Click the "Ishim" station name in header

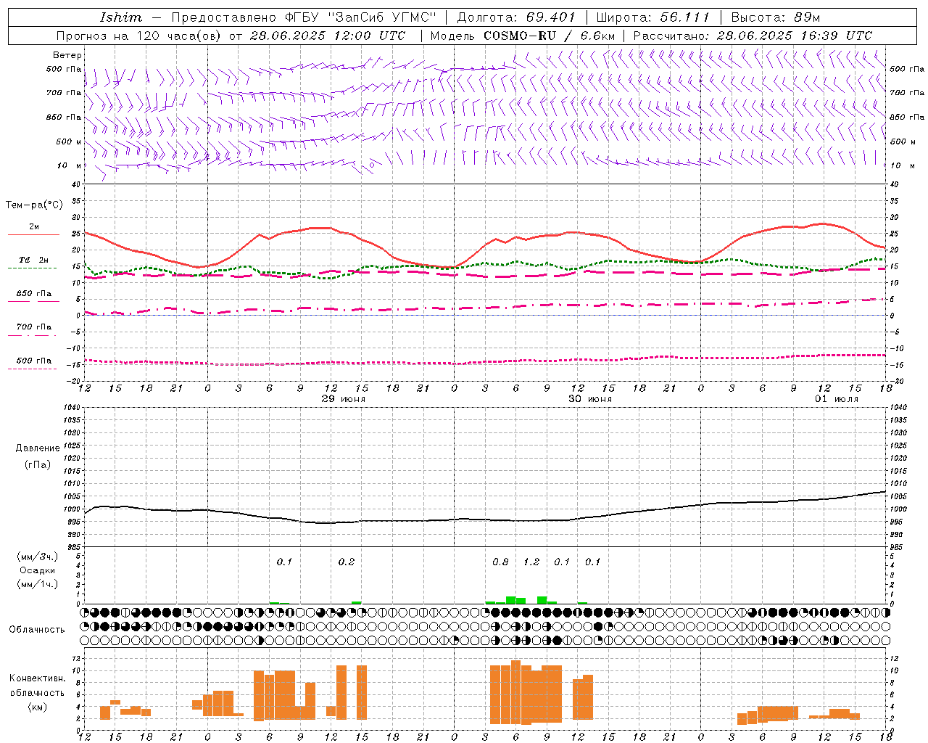coord(121,17)
